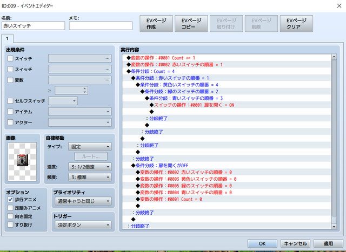Select the 条件分岐 Count = 4 line

[x=227, y=71]
